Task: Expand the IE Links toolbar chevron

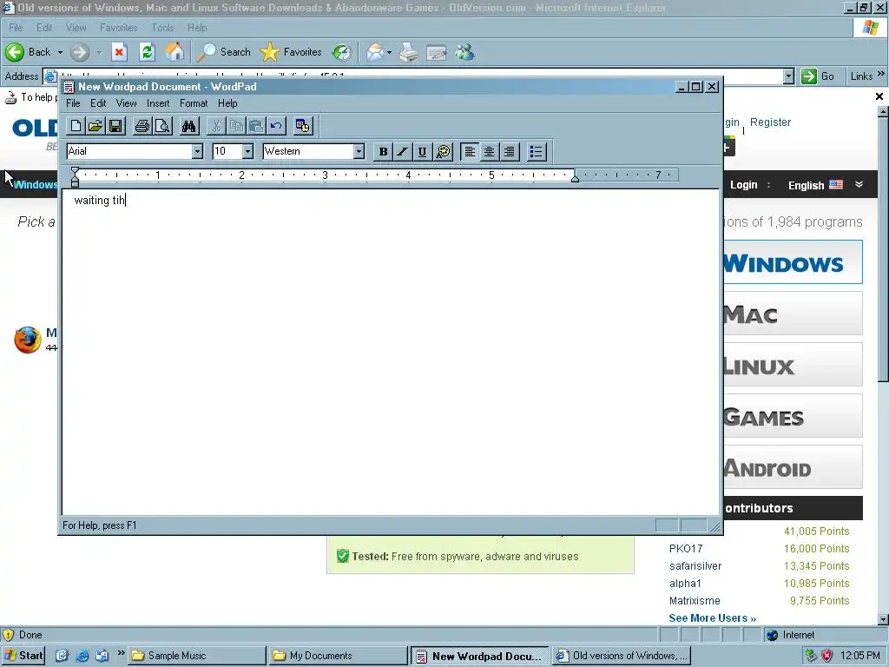Action: (x=880, y=74)
